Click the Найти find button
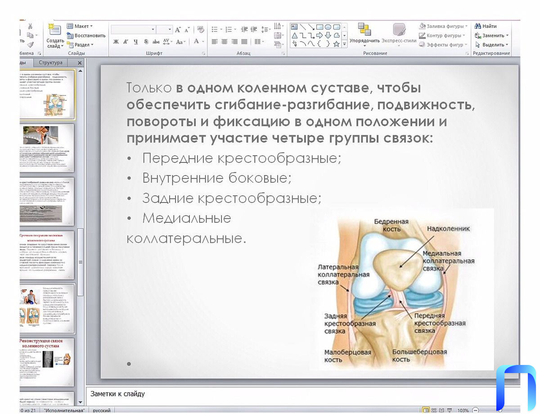 [x=486, y=26]
